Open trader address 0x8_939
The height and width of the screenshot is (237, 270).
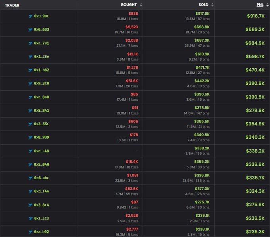click(42, 137)
